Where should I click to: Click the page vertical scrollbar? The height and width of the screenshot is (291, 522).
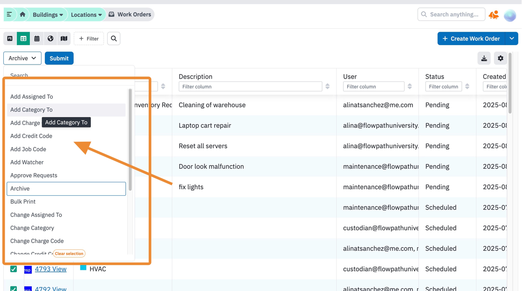click(510, 83)
